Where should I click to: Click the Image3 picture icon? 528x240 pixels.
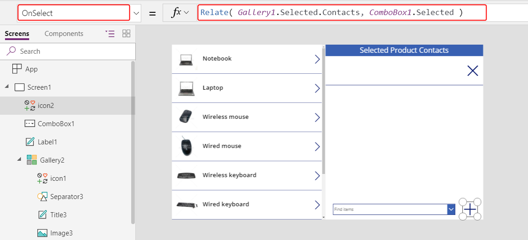pyautogui.click(x=42, y=233)
